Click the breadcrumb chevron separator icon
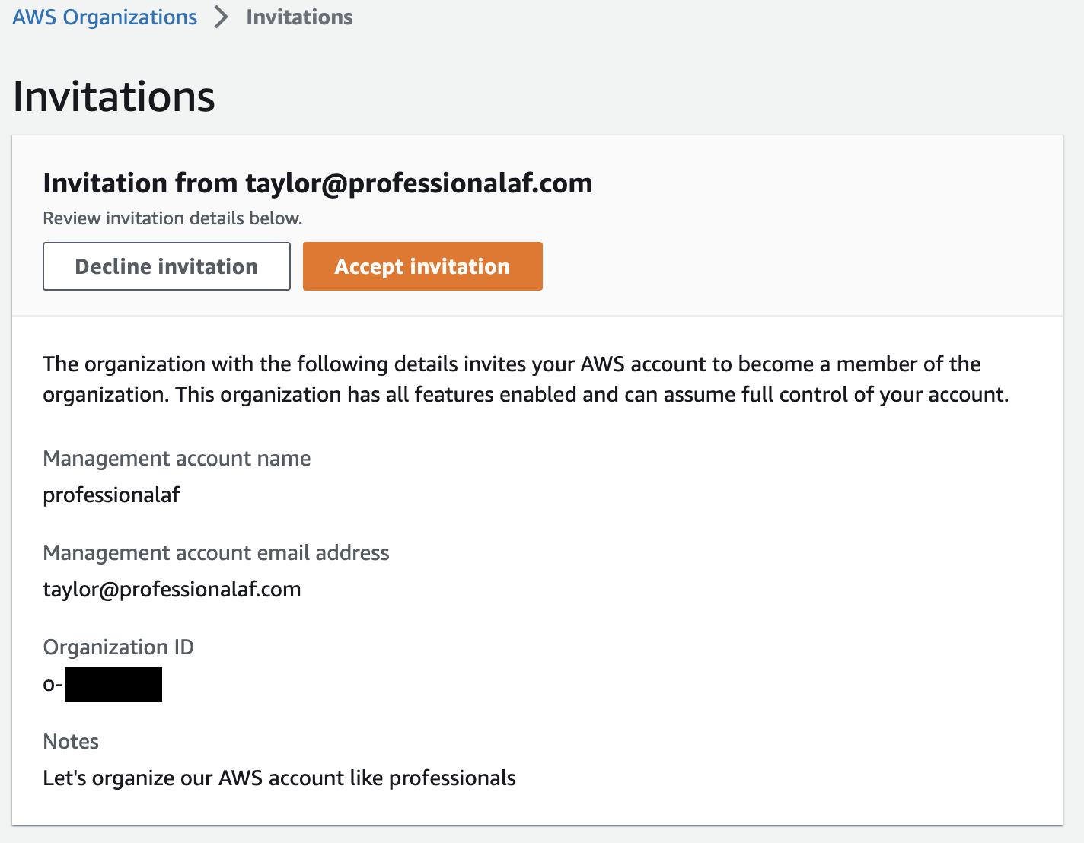 (222, 17)
